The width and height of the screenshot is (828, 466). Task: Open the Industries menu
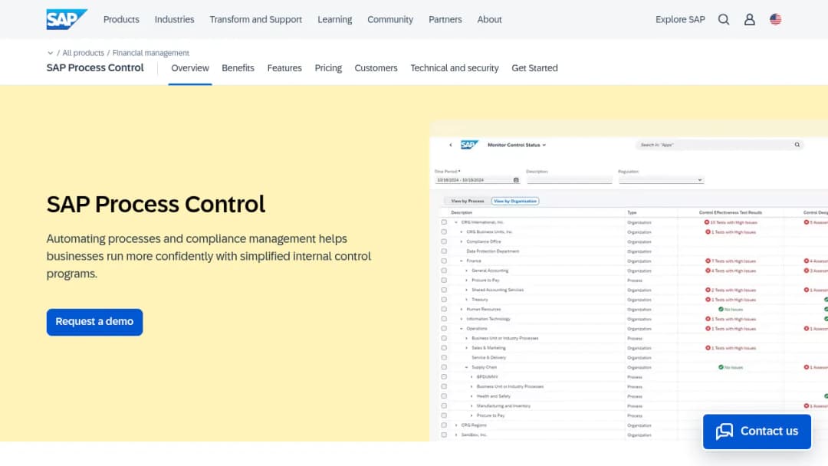tap(174, 19)
